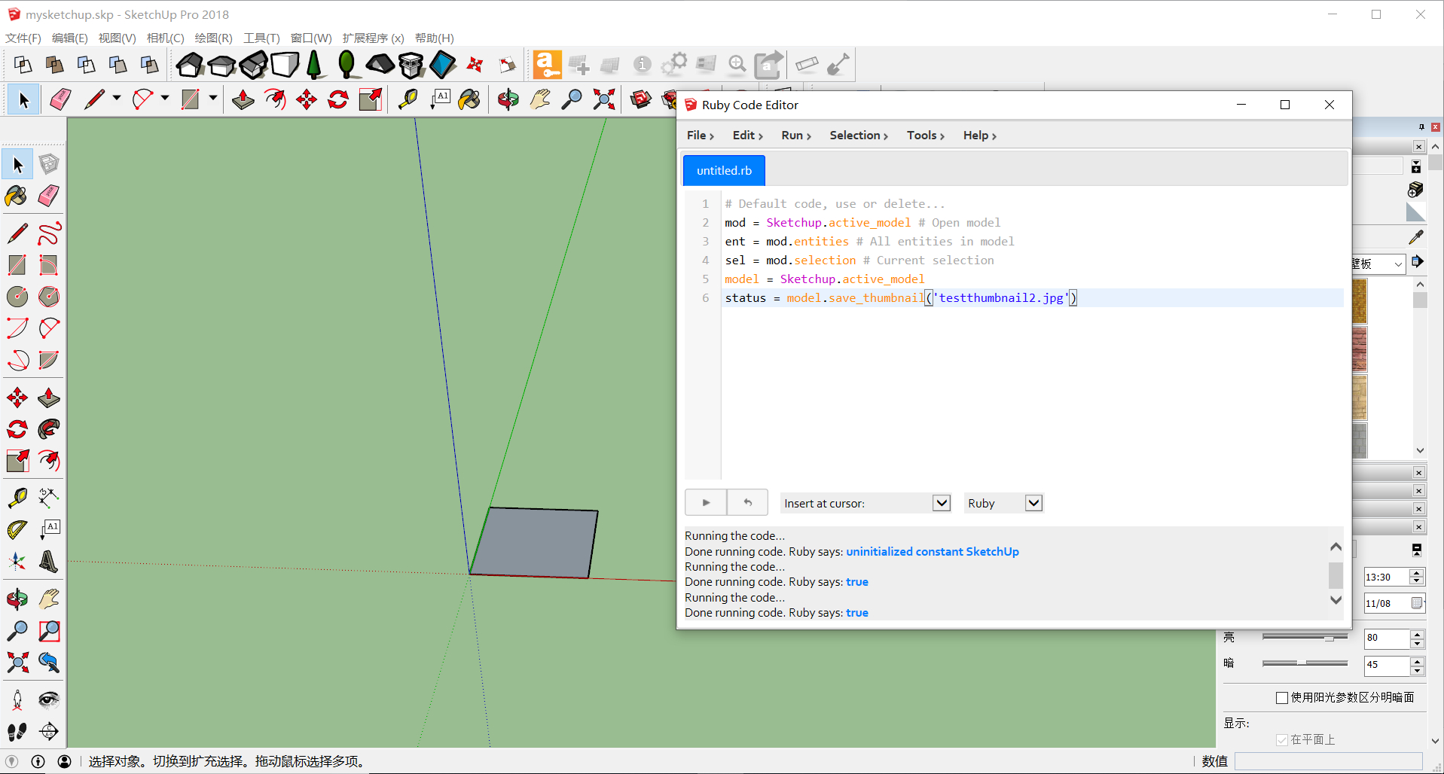Choose the Circle tool in left toolbar
The image size is (1444, 774).
pos(17,297)
